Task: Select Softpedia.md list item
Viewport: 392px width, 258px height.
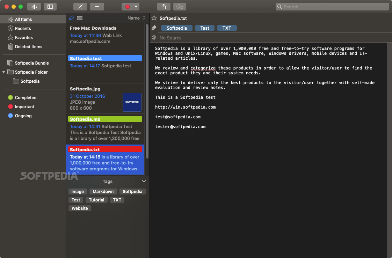Action: 105,129
